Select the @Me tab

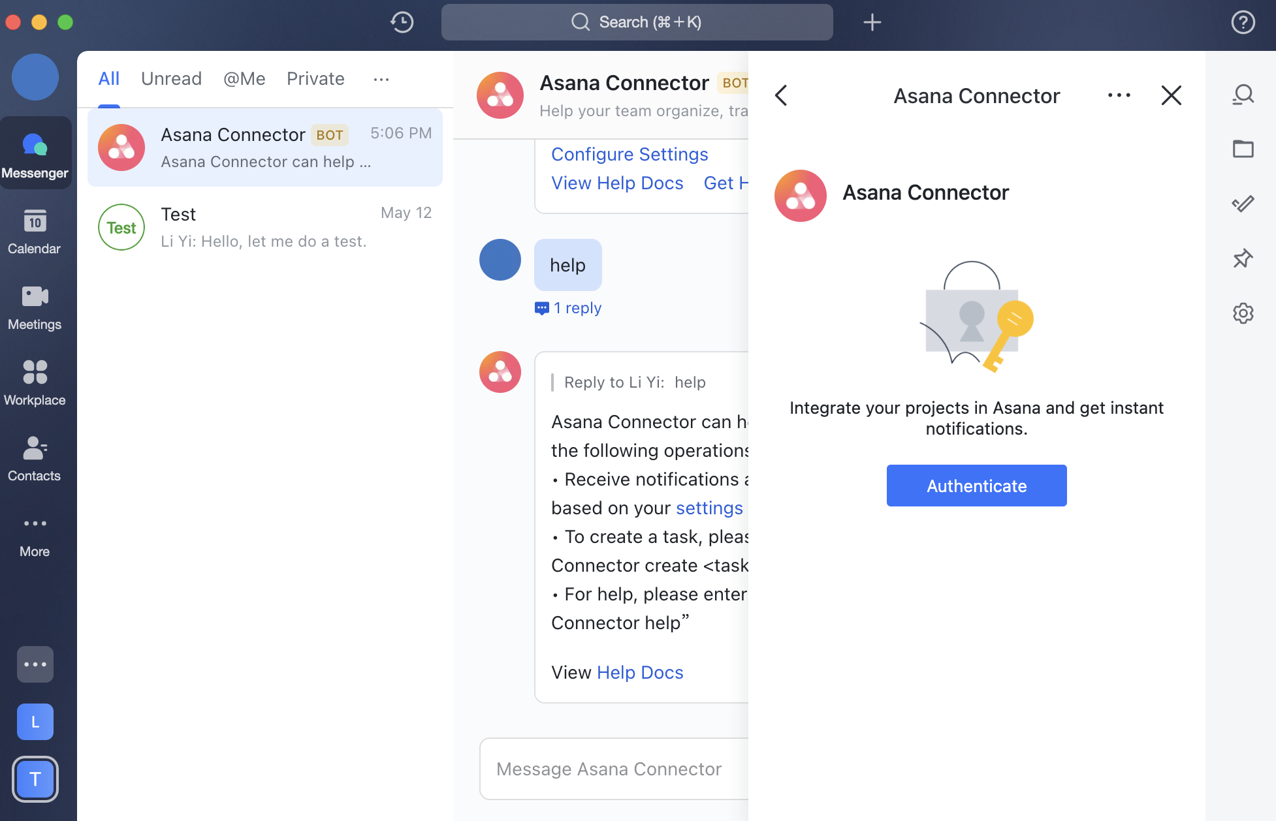(244, 79)
